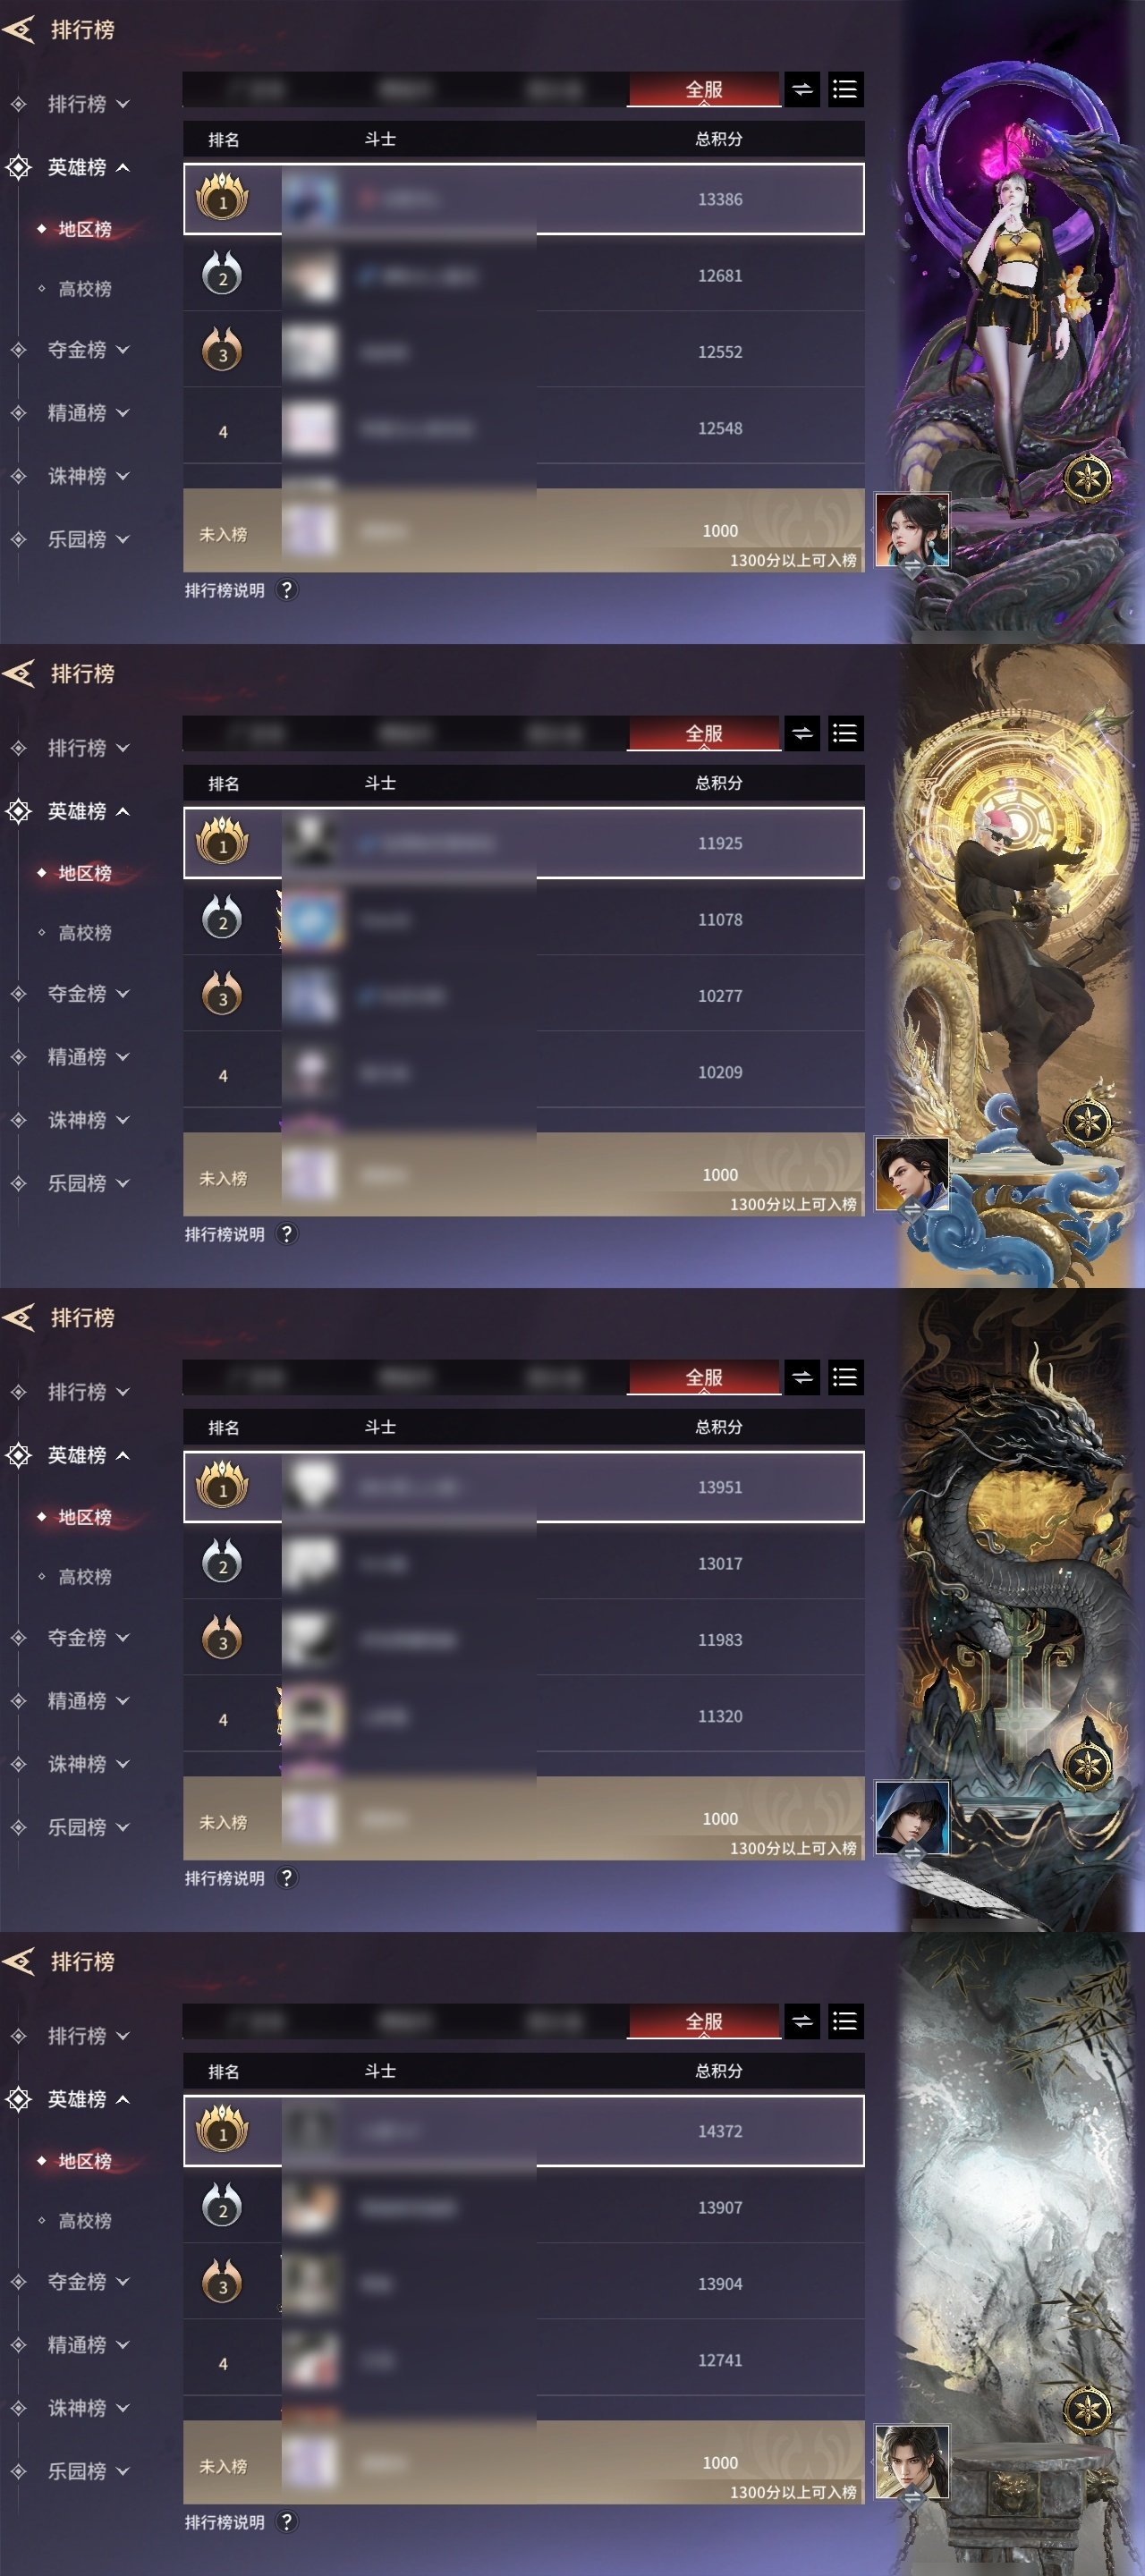Click hero portrait beside the ink bamboo artwork
The image size is (1145, 2576).
tap(912, 2462)
